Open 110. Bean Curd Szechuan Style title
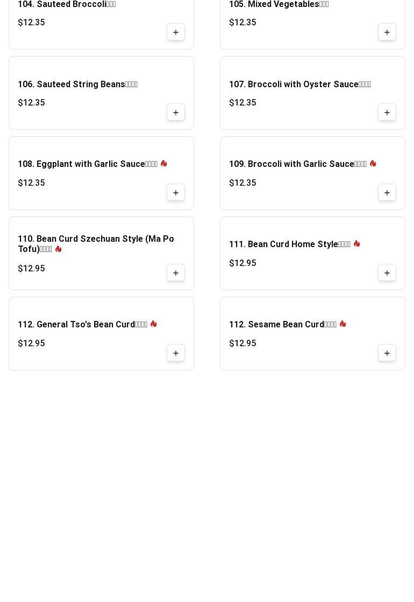 96,244
